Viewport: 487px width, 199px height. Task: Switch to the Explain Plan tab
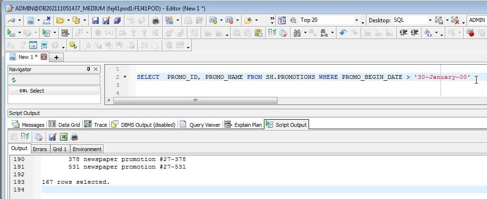(244, 125)
